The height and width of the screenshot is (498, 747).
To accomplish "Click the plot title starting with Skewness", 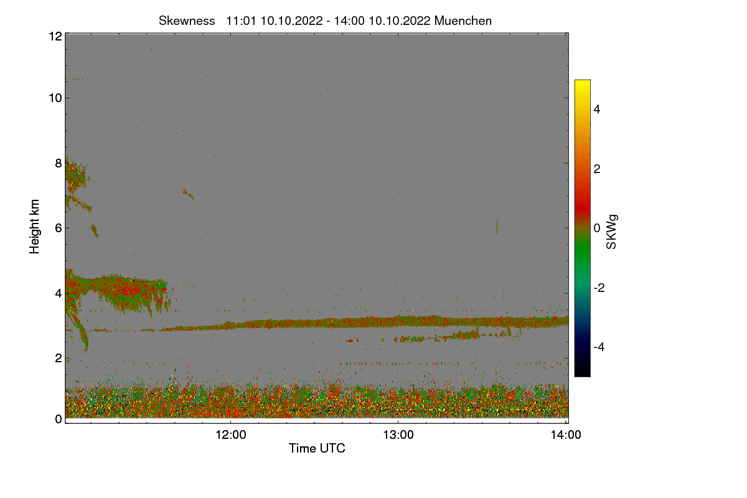I will (325, 21).
